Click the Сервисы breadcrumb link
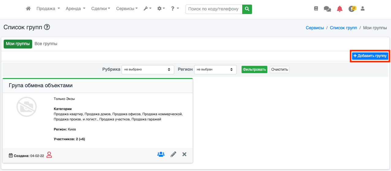 314,28
